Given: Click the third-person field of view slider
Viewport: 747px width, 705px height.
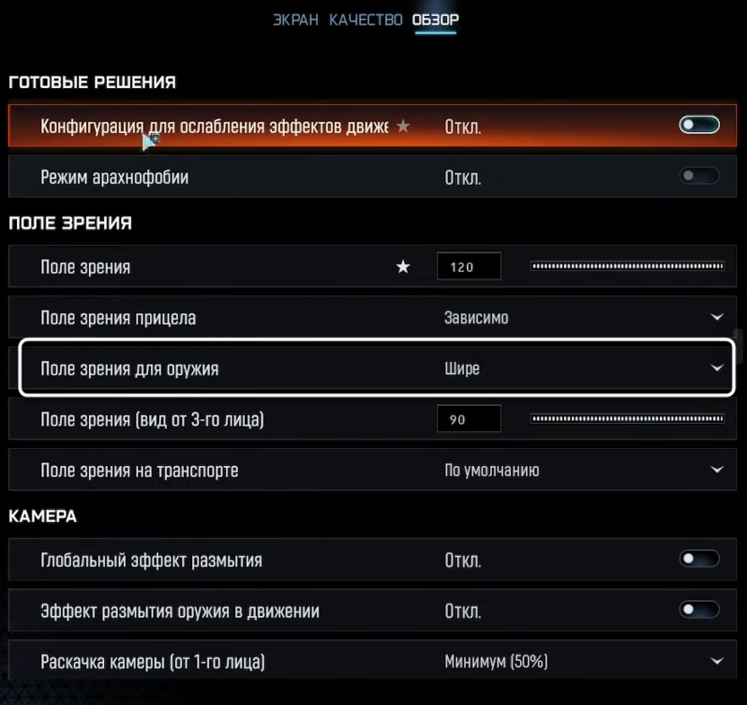Looking at the screenshot, I should pyautogui.click(x=627, y=419).
